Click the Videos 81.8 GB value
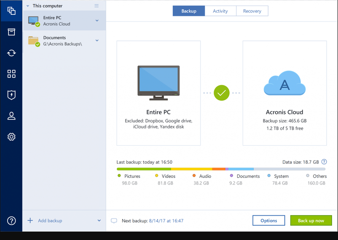This screenshot has width=338, height=240. pyautogui.click(x=165, y=183)
